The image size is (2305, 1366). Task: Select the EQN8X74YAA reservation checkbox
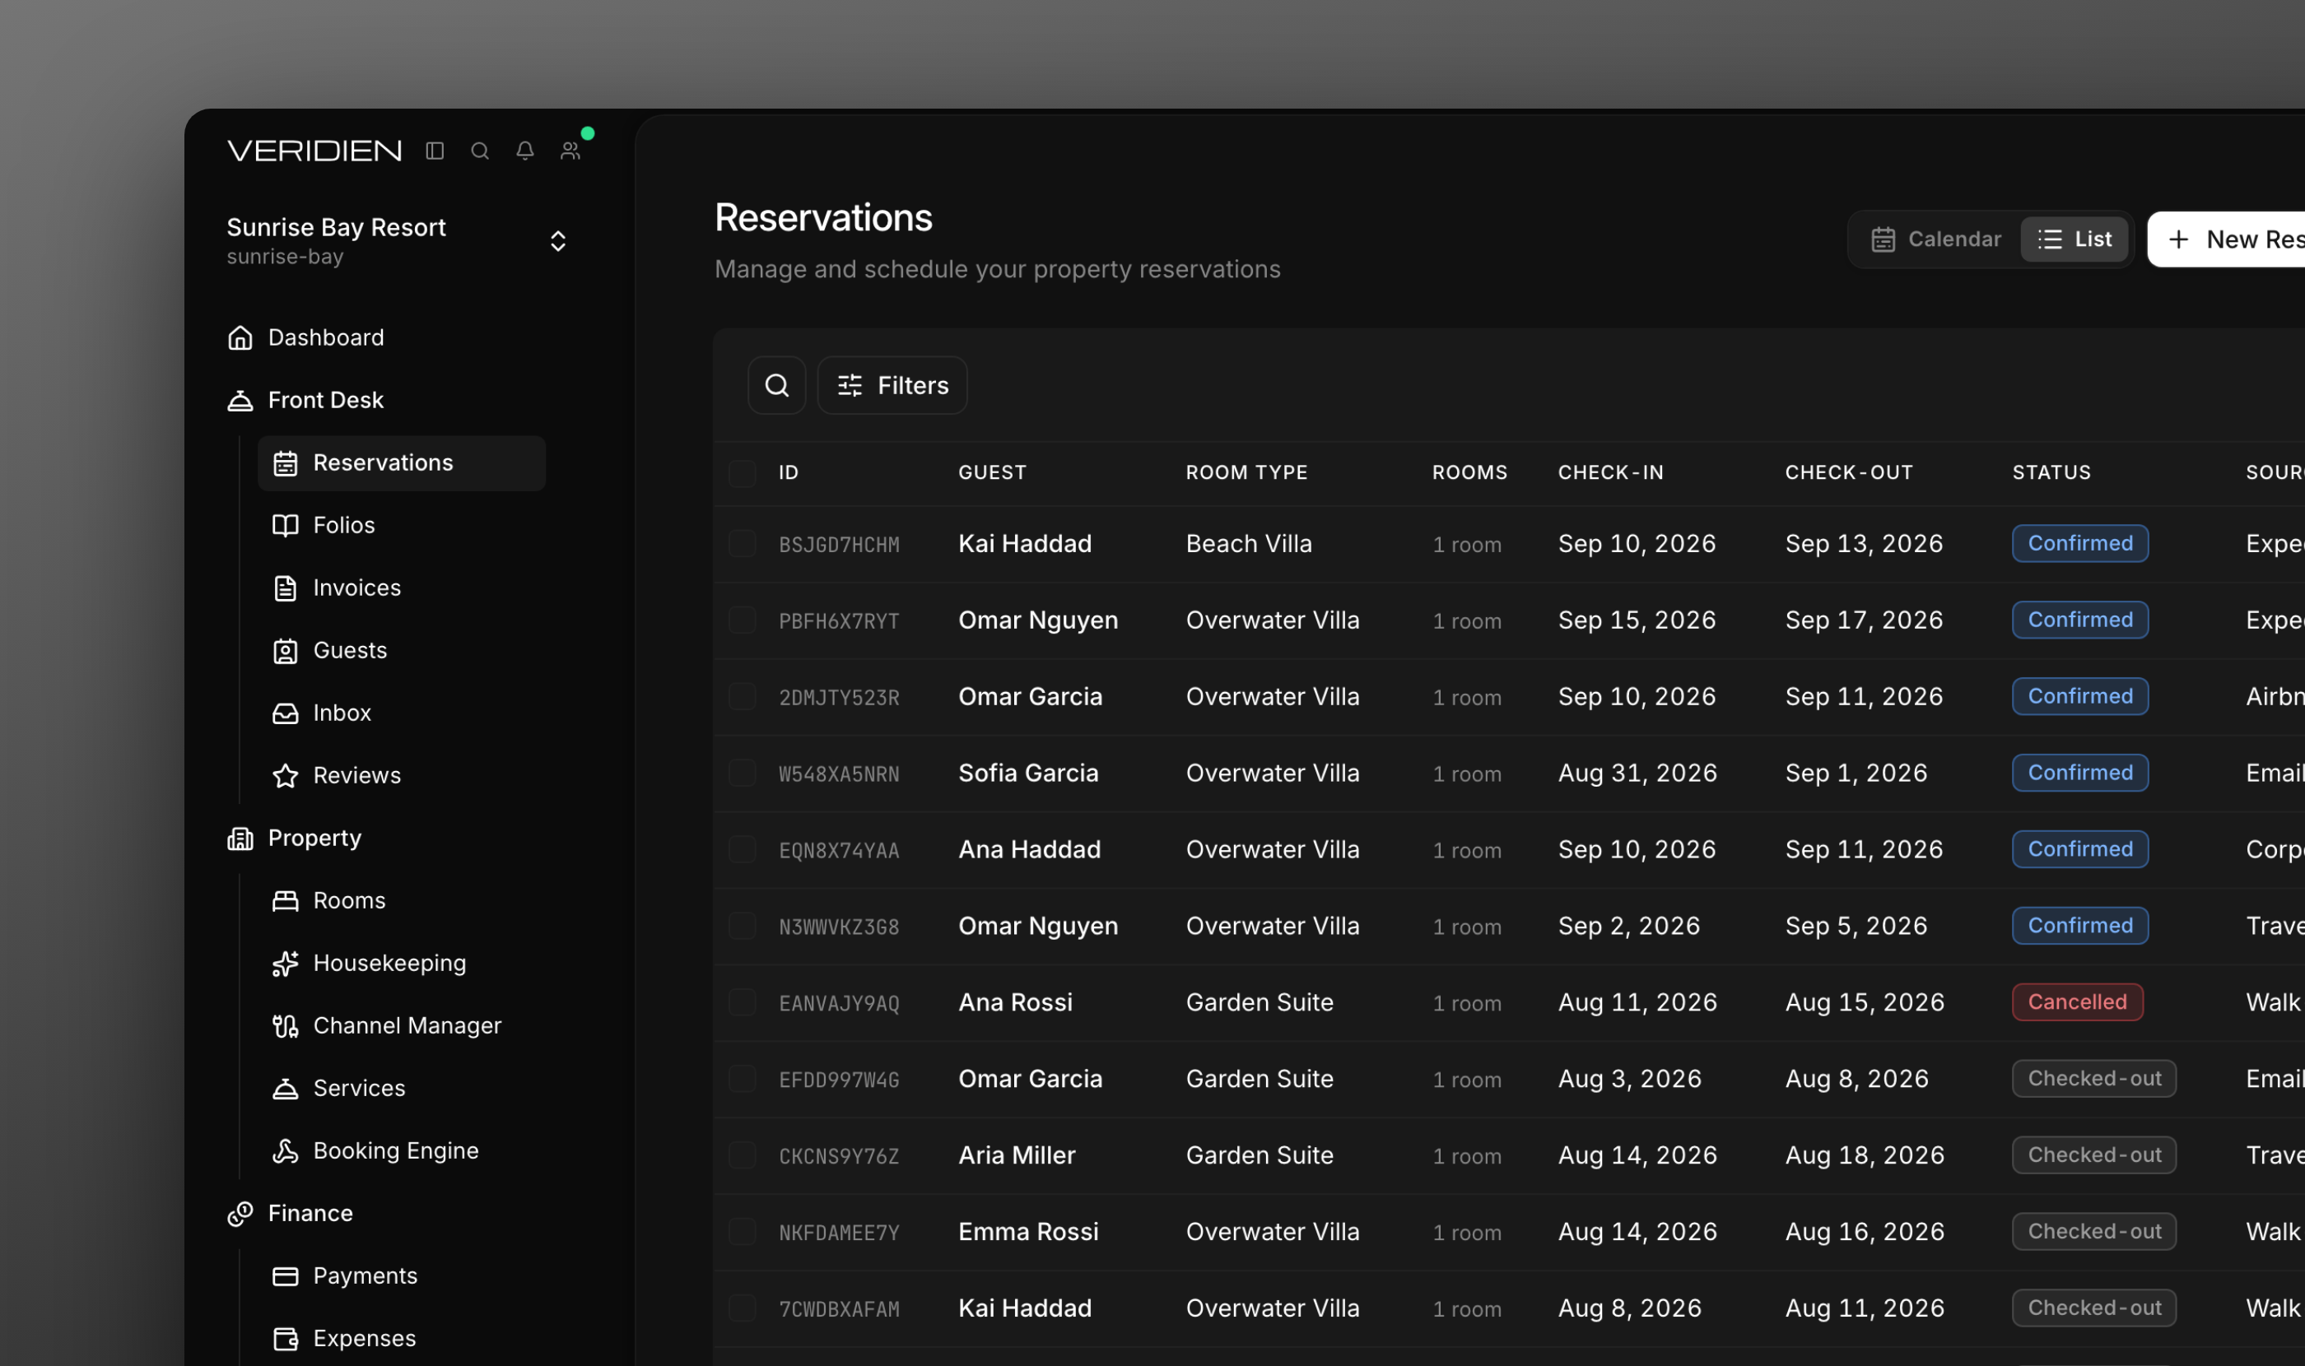[x=743, y=849]
